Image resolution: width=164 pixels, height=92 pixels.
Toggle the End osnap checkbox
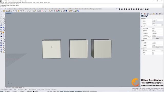click(x=1, y=90)
